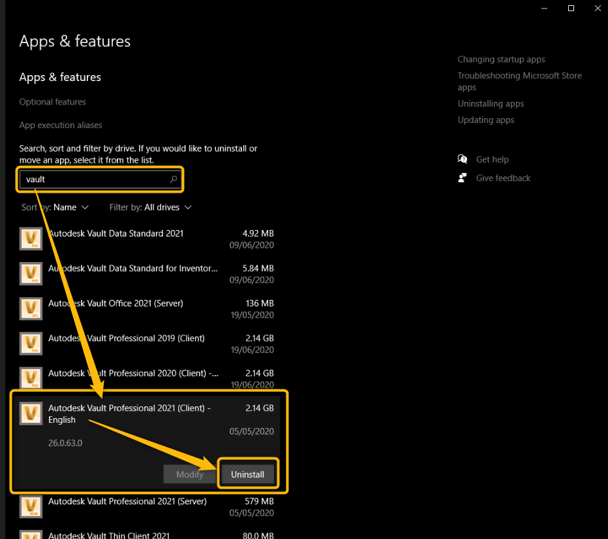Click the search magnifier icon
The height and width of the screenshot is (539, 608).
[174, 179]
